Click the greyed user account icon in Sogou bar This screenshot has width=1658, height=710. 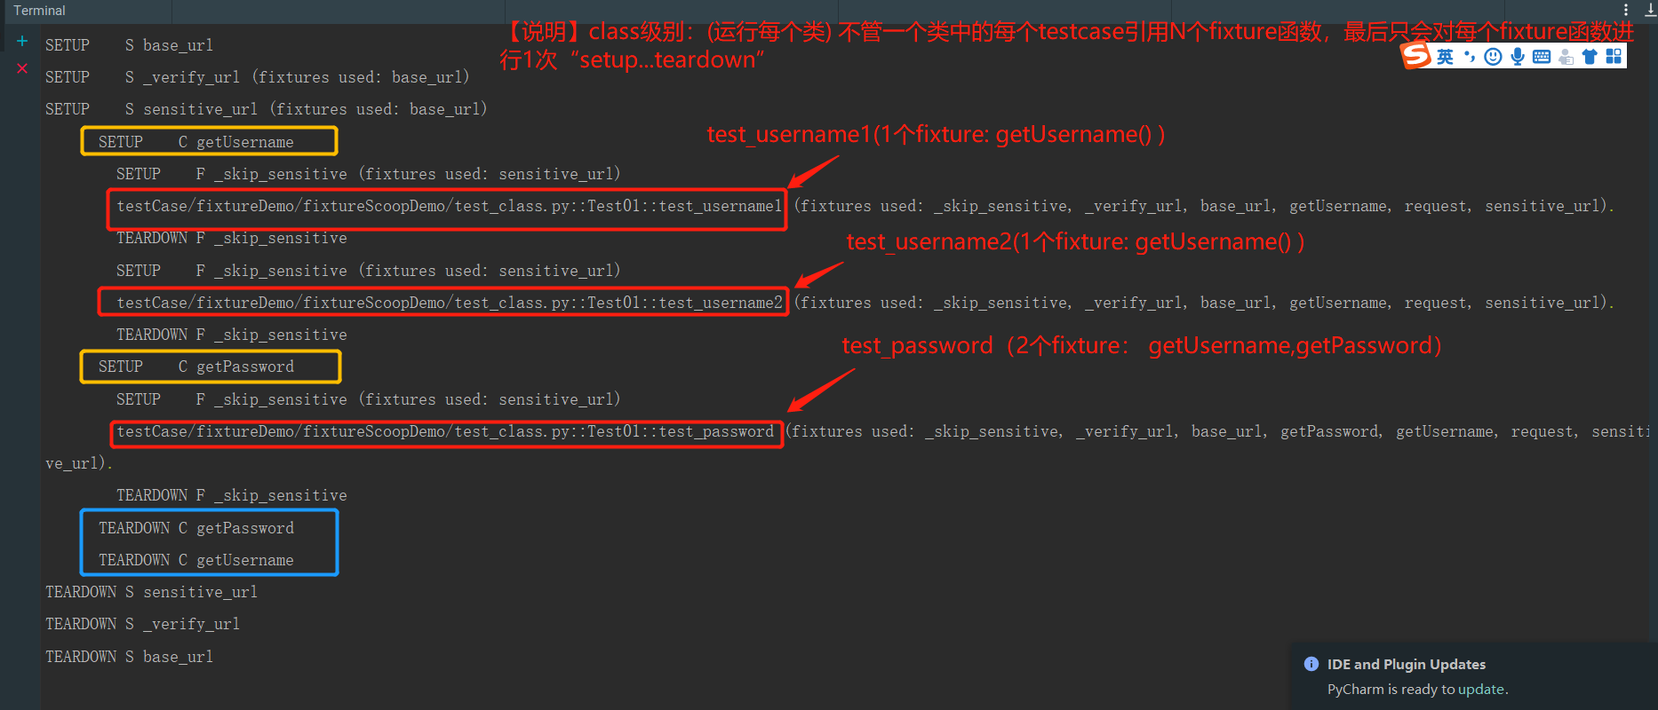pos(1566,57)
